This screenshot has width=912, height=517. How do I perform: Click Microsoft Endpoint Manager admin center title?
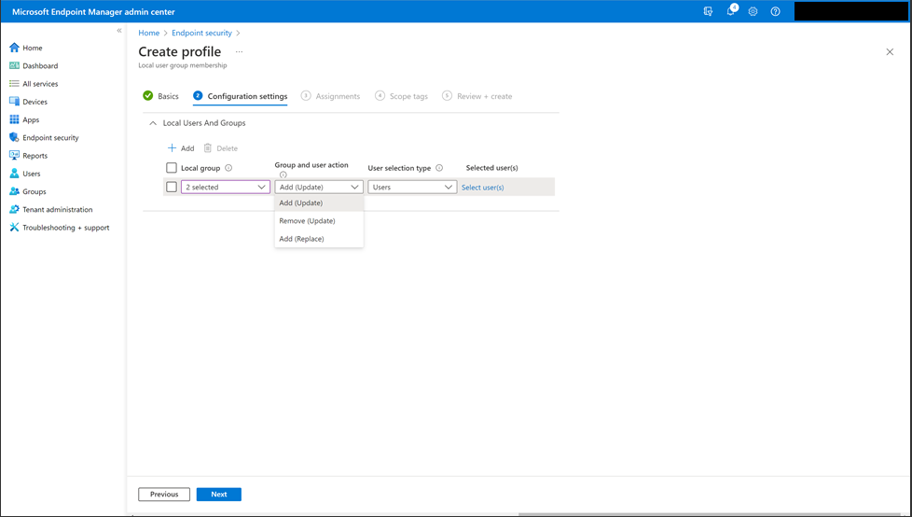(x=93, y=11)
